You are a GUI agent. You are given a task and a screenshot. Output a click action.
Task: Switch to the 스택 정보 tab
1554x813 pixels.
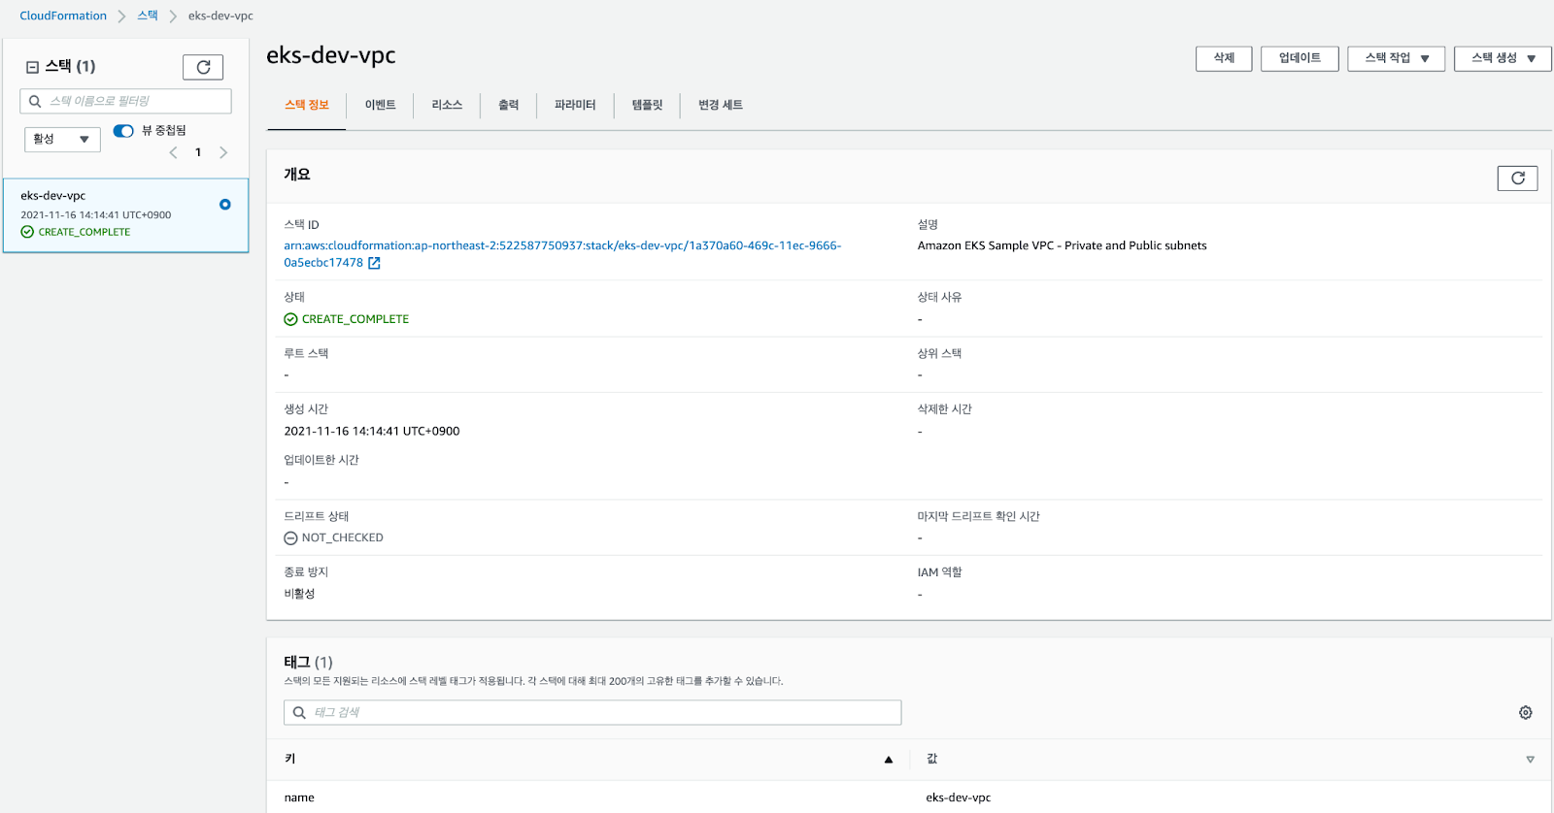coord(307,105)
